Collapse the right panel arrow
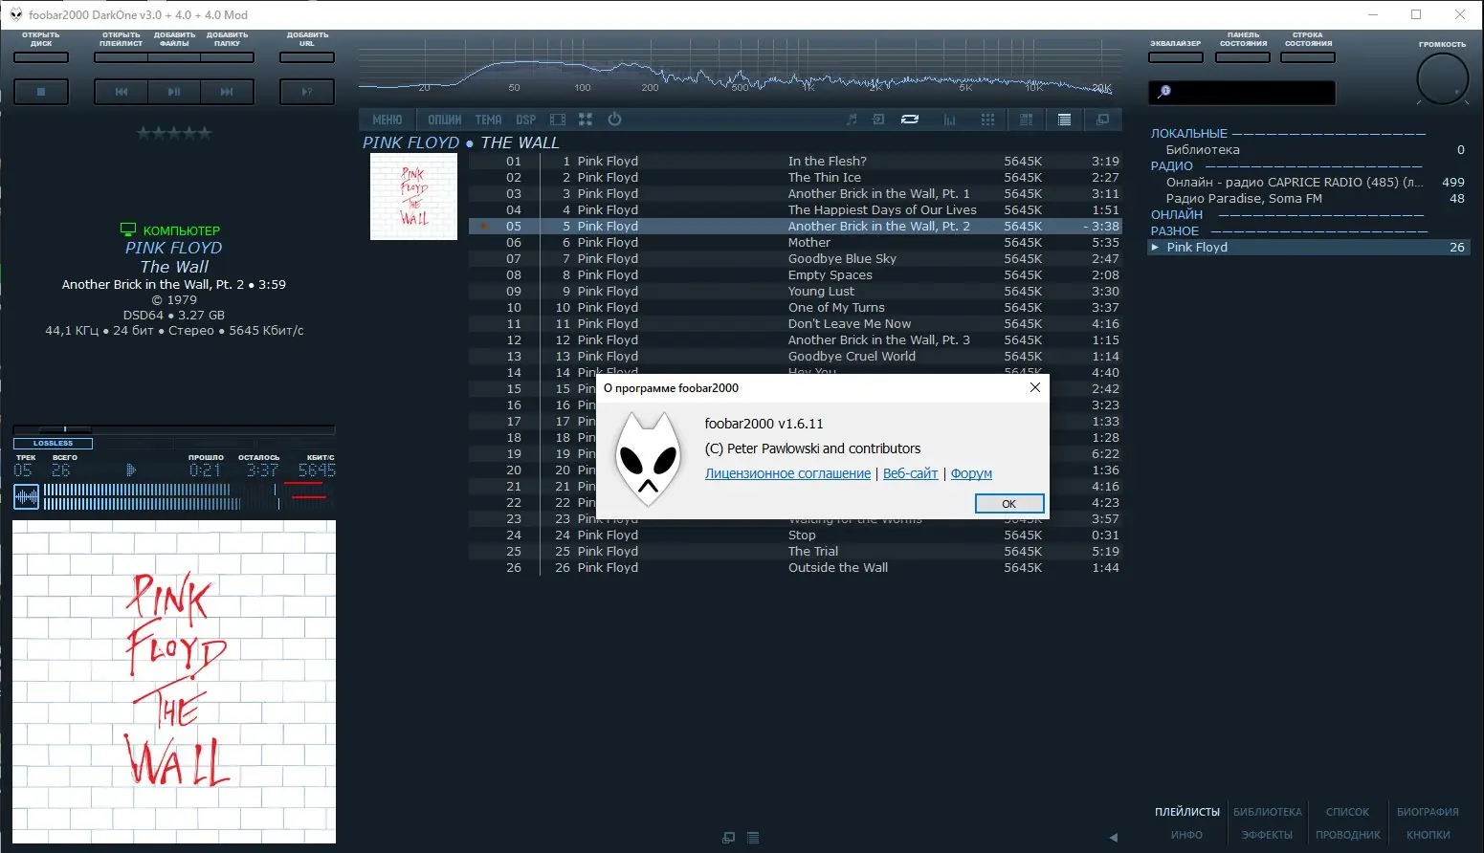The width and height of the screenshot is (1484, 853). pos(1113,838)
